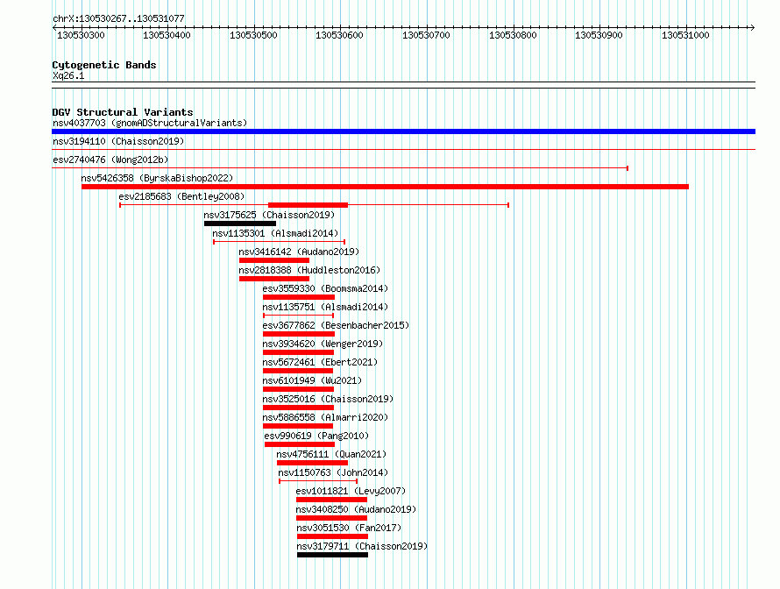Select esv2185683 (Bentley2008) label
The height and width of the screenshot is (589, 780).
[181, 196]
